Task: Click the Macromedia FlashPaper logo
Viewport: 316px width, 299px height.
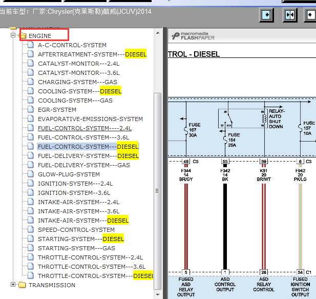Action: click(x=193, y=36)
